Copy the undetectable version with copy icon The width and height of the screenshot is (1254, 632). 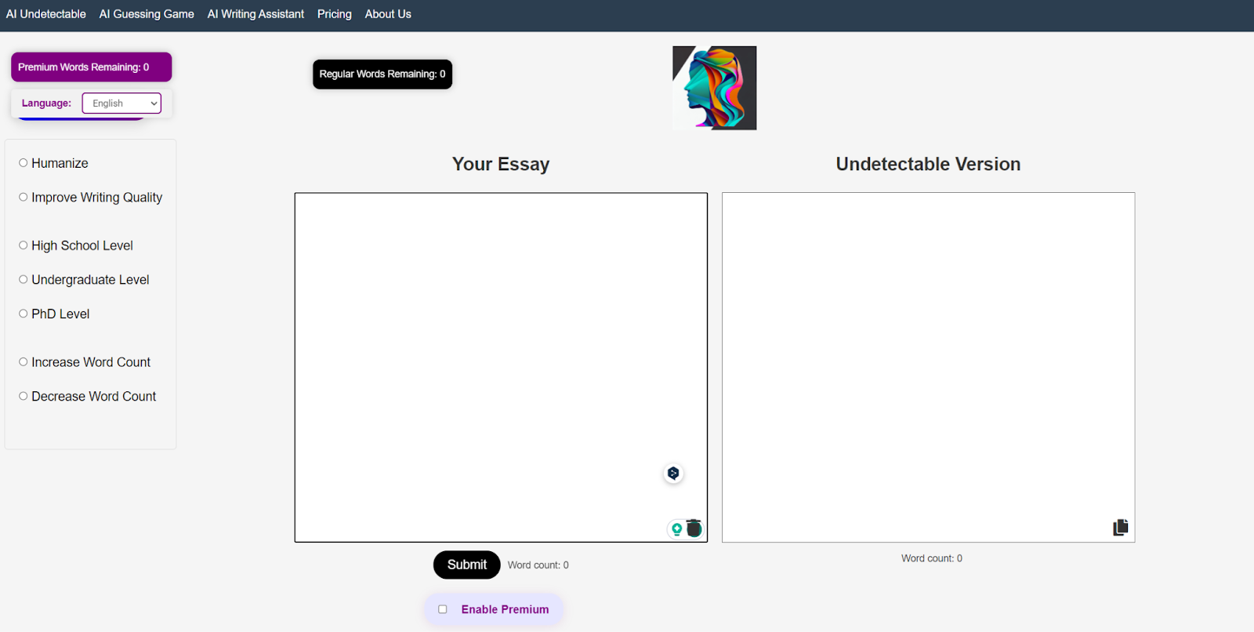tap(1121, 528)
